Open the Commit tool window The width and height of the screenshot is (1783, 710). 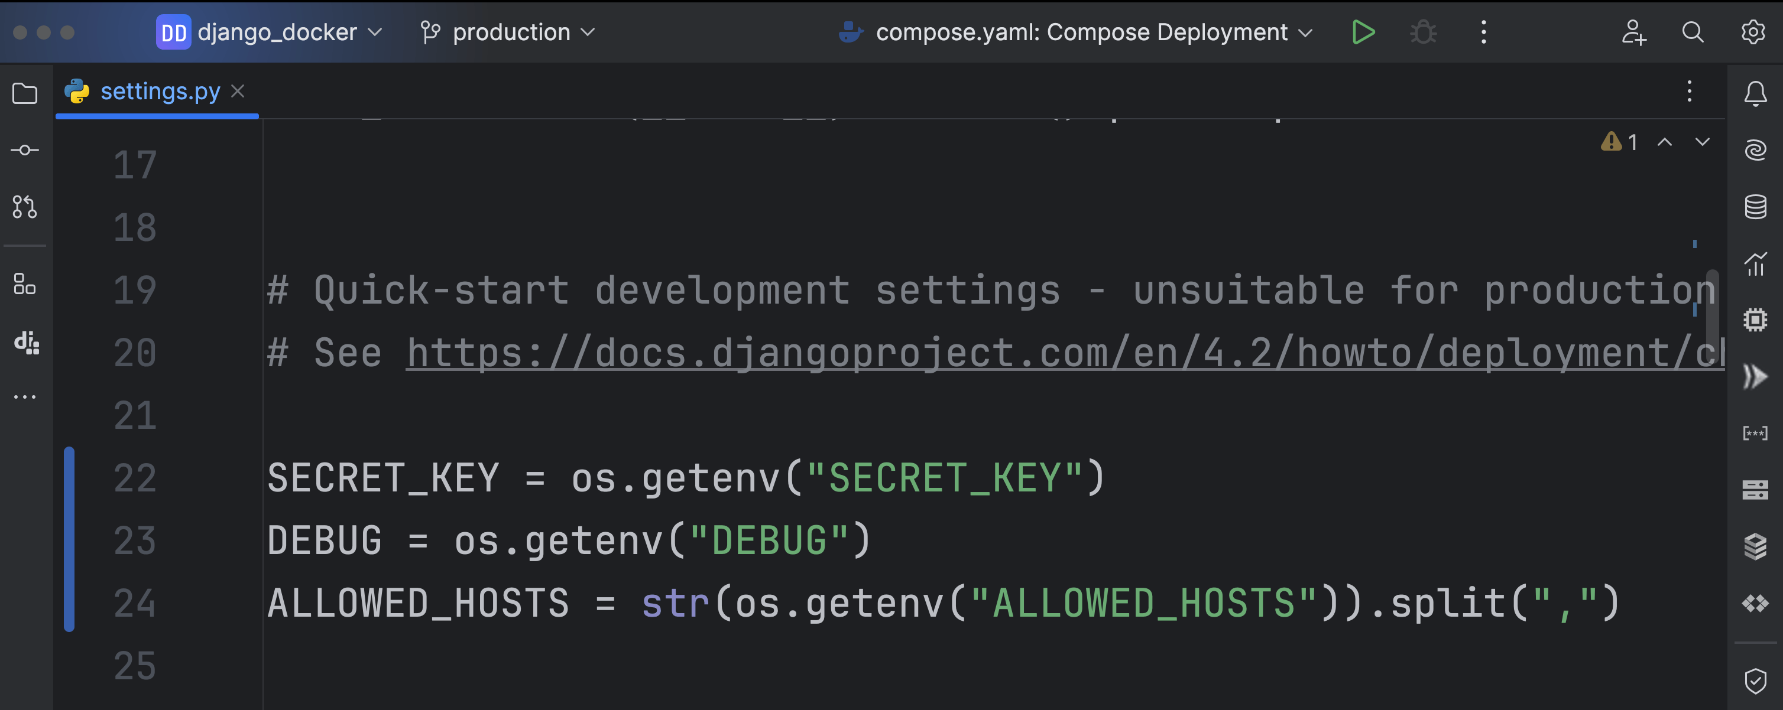[25, 150]
